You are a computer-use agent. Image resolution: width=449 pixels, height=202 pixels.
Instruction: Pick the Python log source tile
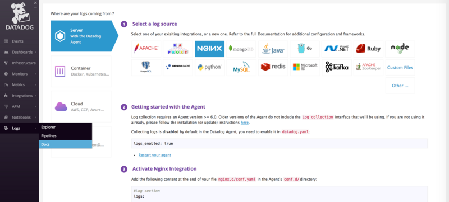tap(209, 67)
